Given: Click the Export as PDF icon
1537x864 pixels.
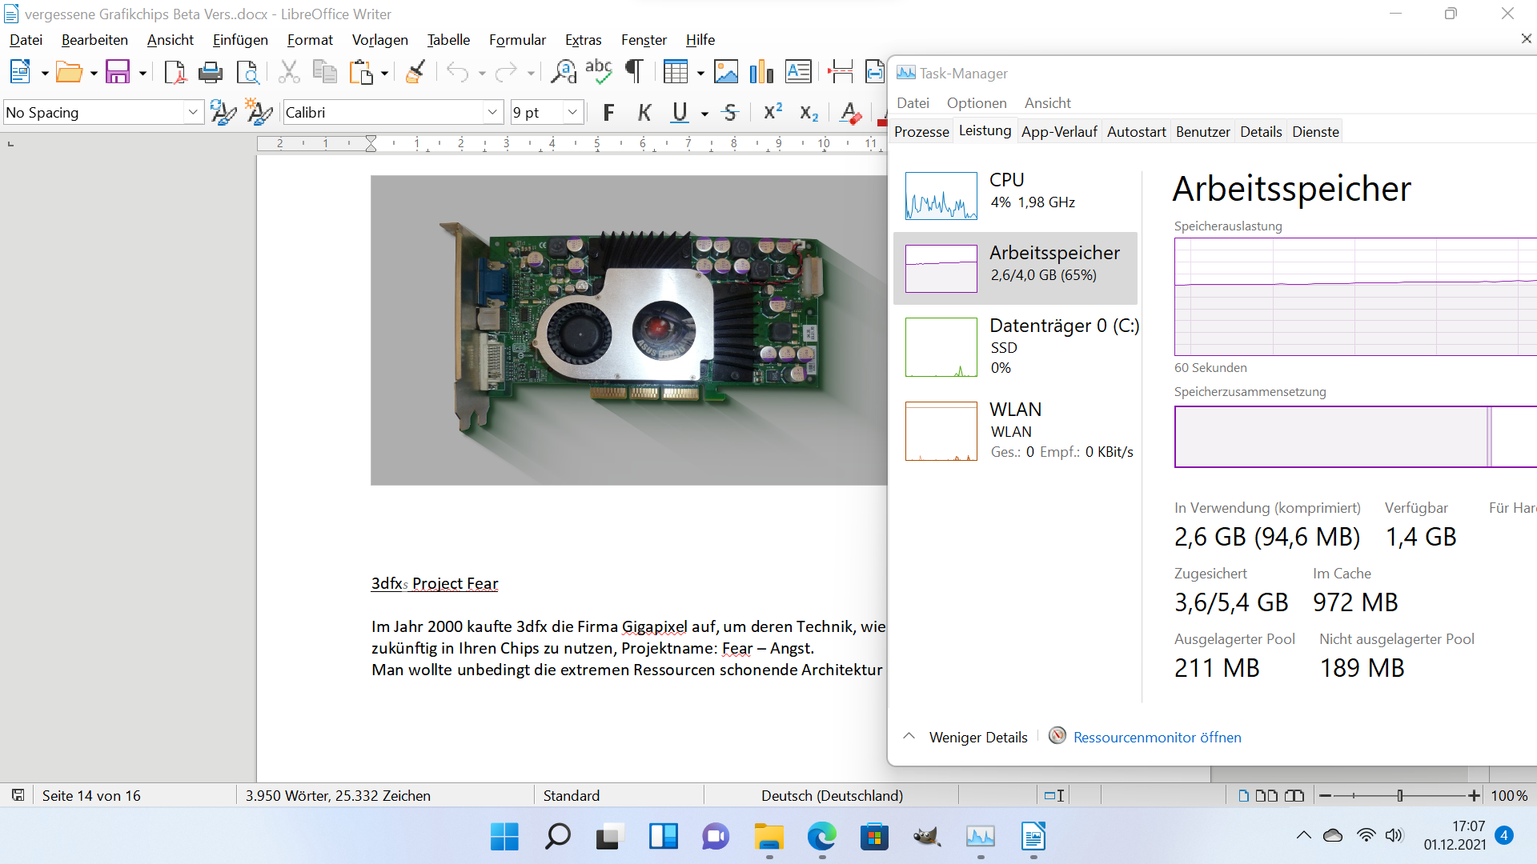Looking at the screenshot, I should (x=175, y=73).
